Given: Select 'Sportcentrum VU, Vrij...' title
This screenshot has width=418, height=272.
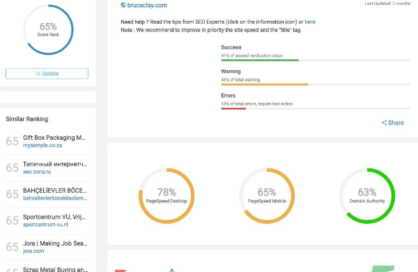Looking at the screenshot, I should click(54, 217).
